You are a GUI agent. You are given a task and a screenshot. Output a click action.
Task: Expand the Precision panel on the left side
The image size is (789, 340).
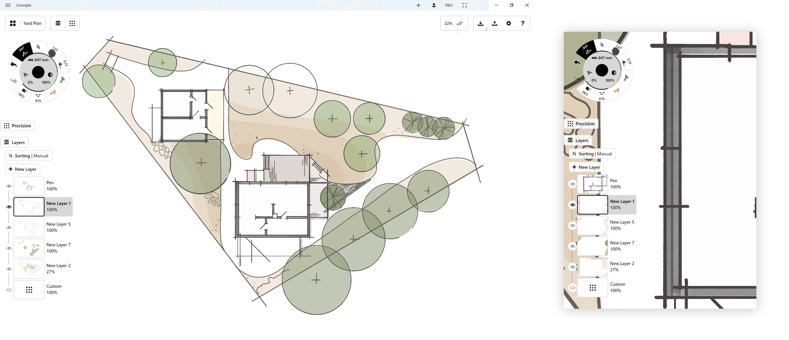(x=18, y=126)
